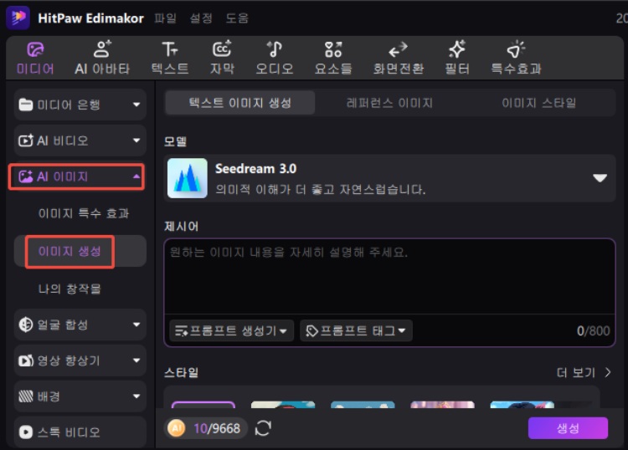
Task: Click the Seedream 3.0 model thumbnail
Action: point(188,178)
